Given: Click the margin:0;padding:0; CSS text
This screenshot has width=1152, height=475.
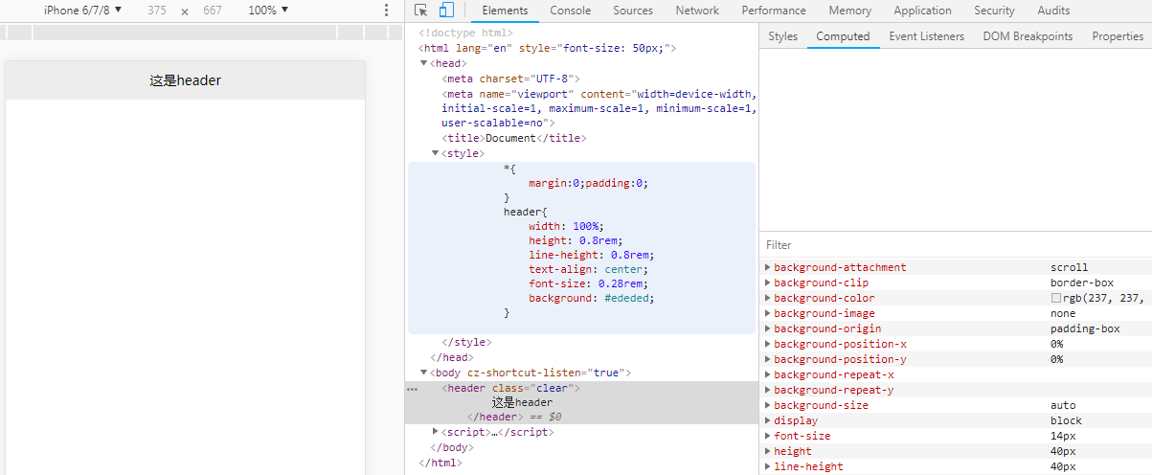Looking at the screenshot, I should tap(589, 183).
